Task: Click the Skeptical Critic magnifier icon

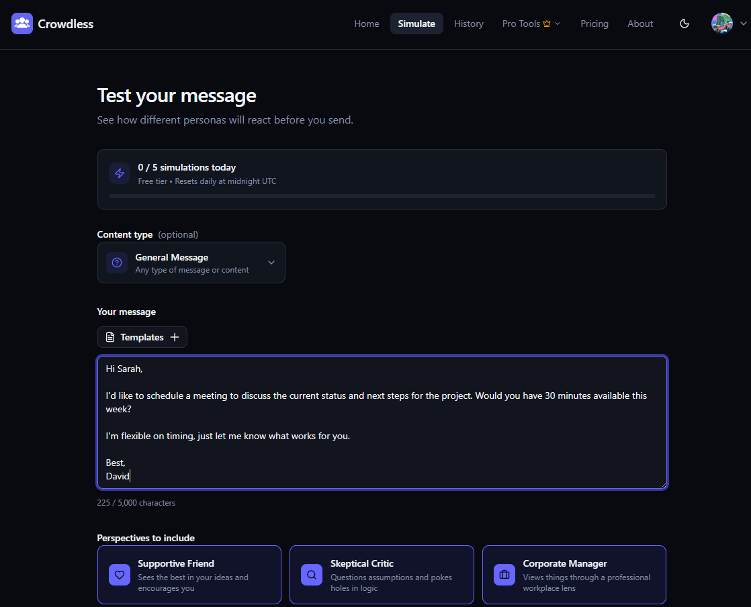Action: (312, 575)
